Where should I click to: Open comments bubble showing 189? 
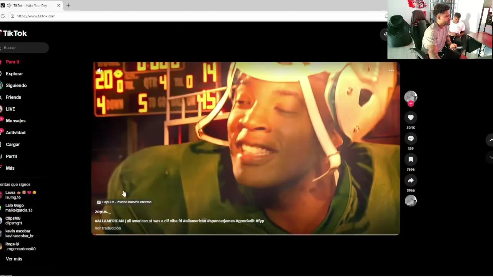[411, 138]
